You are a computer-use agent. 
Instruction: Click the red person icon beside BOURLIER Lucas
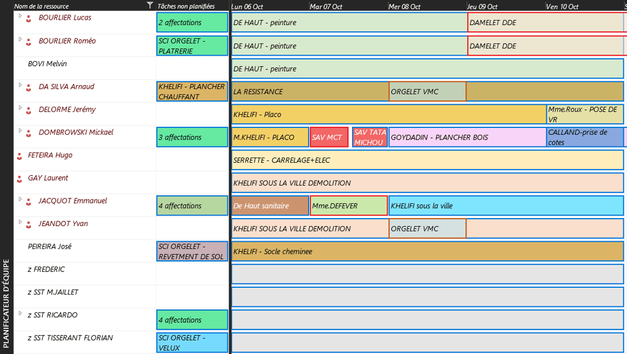[x=28, y=19]
